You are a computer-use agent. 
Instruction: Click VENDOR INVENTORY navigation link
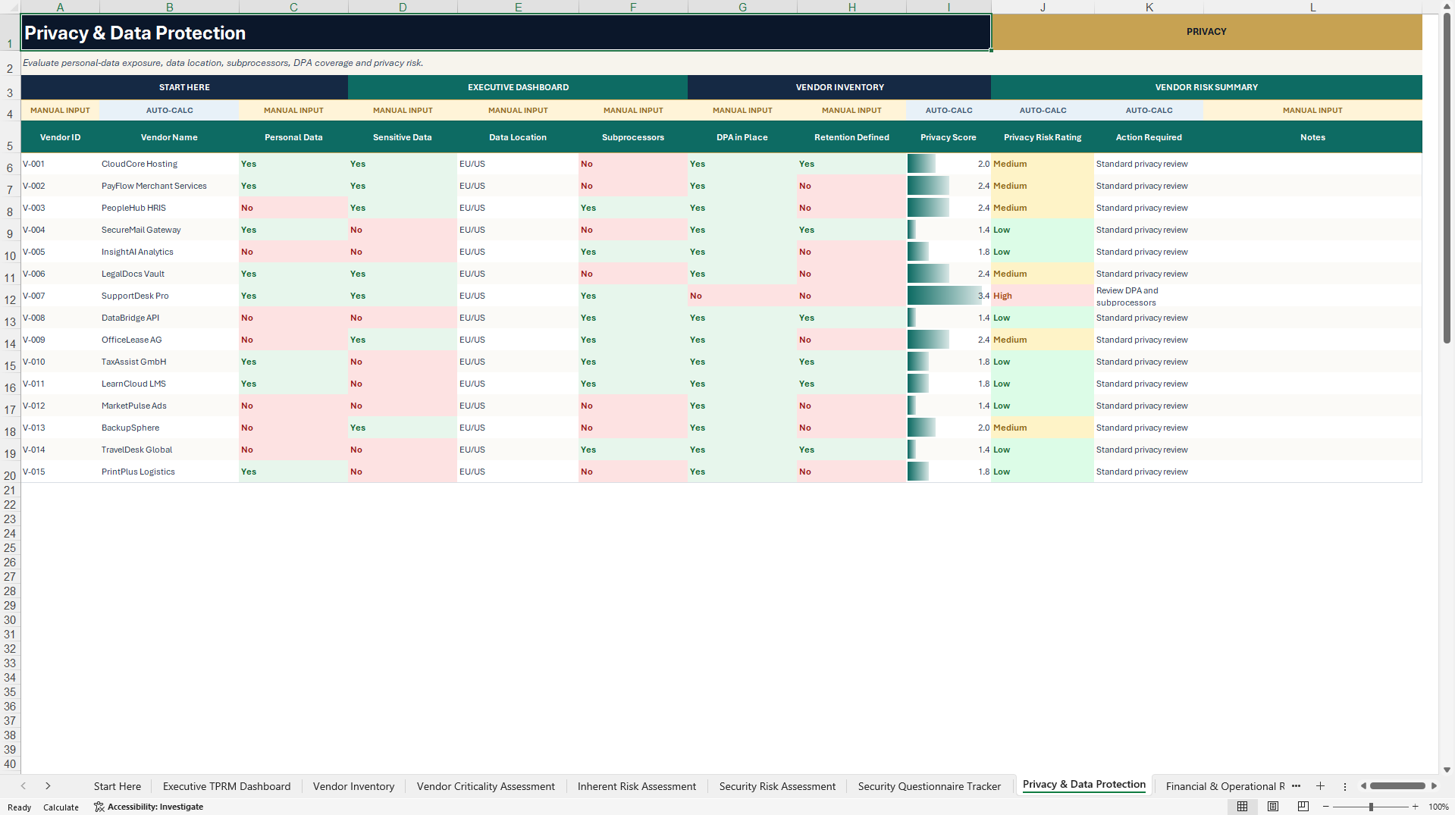pyautogui.click(x=839, y=87)
